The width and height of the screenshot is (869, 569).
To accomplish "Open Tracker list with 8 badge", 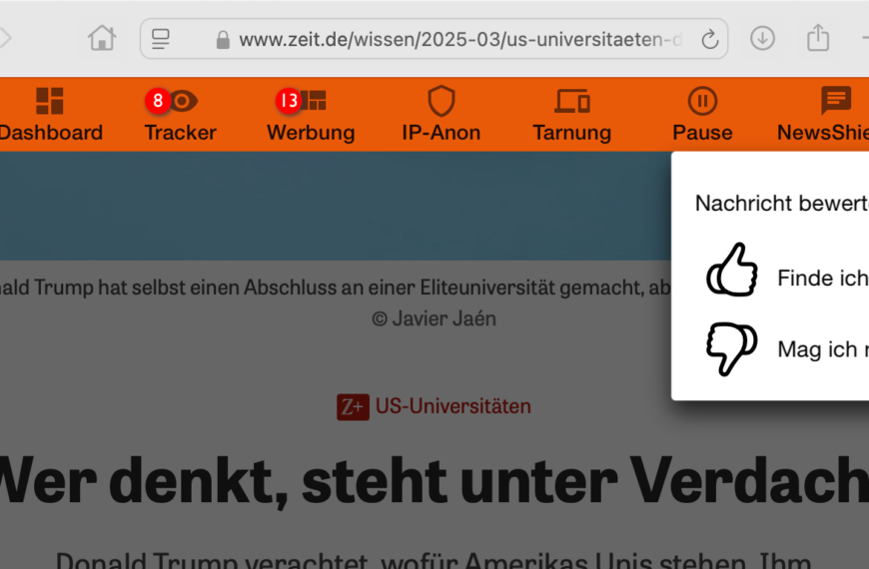I will point(180,115).
